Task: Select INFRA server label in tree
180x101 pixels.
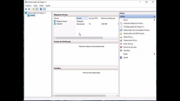Action: pos(33,15)
